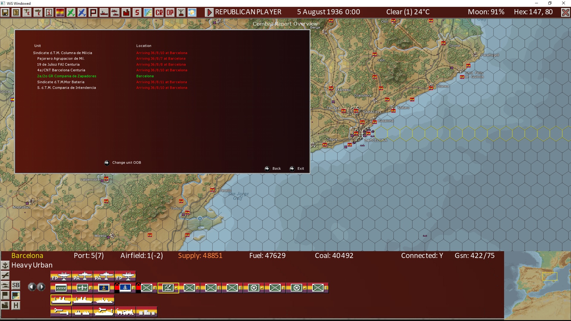Click the blue aircraft toolbar icon

point(82,12)
